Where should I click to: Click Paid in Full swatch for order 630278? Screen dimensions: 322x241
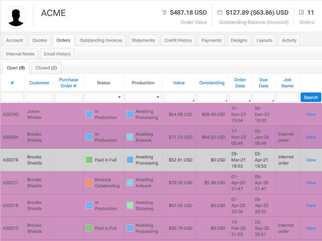pos(89,160)
